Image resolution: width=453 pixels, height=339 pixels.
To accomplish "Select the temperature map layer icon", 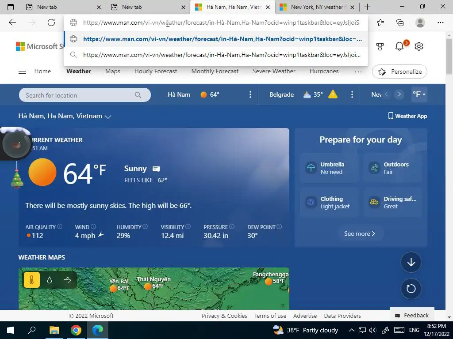I will 31,280.
